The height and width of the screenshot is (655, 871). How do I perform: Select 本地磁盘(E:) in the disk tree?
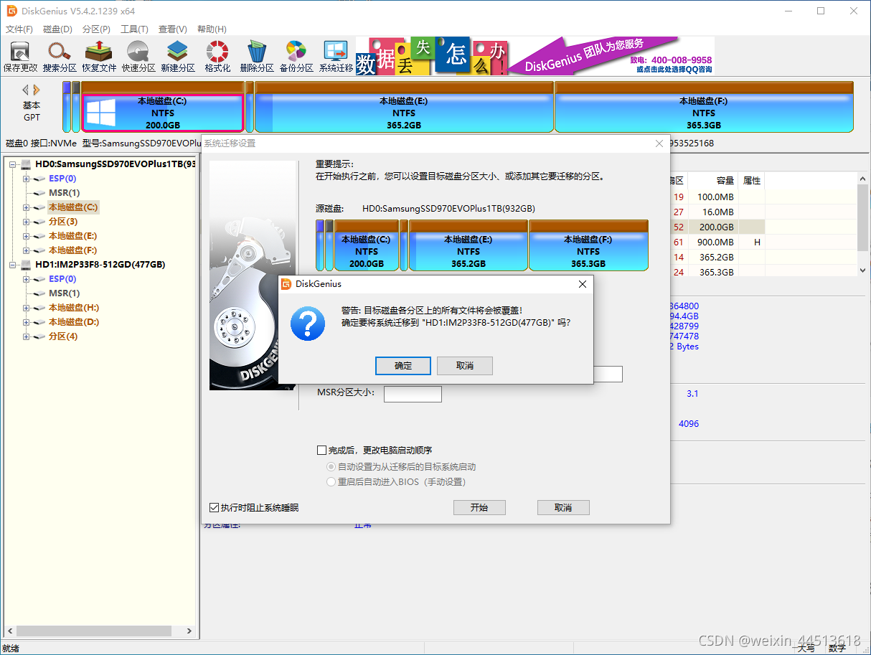72,236
